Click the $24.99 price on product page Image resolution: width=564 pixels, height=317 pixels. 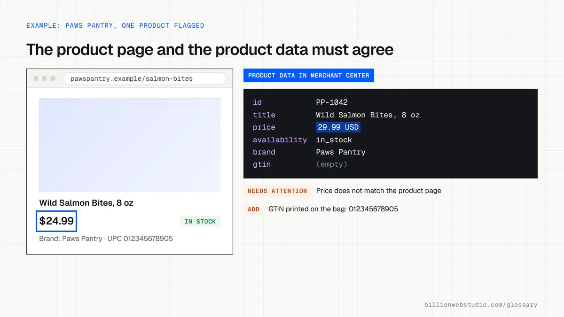click(56, 221)
